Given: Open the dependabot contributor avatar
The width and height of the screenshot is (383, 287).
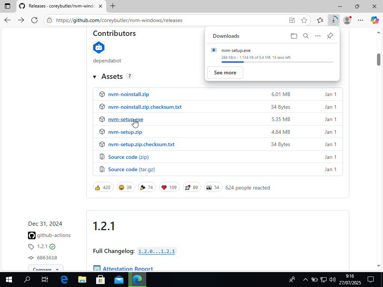Looking at the screenshot, I should coord(98,47).
